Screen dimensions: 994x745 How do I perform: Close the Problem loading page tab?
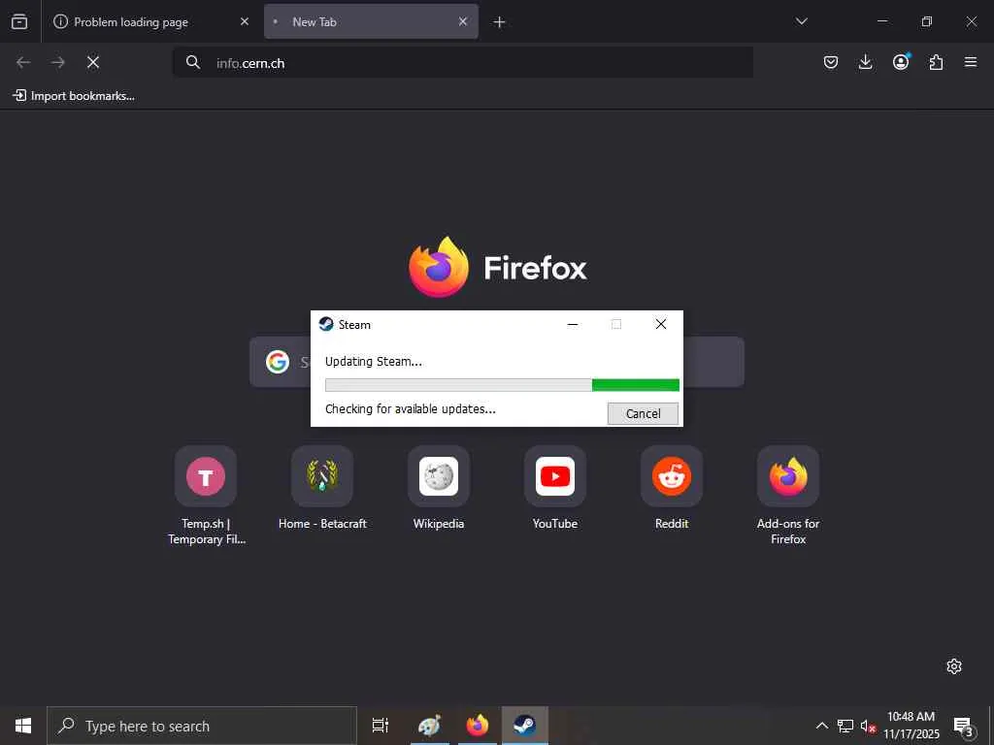coord(245,21)
